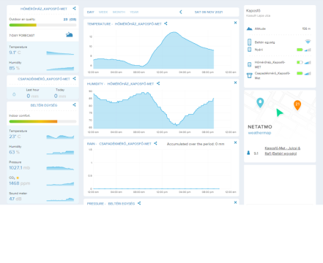Switch to the YEAR view tab

click(134, 12)
